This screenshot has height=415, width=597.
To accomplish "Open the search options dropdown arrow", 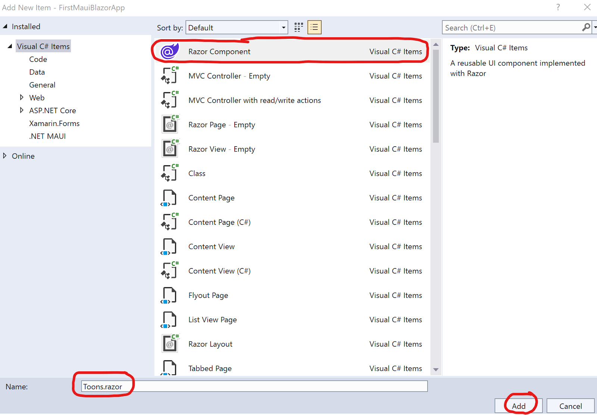I will coord(595,27).
